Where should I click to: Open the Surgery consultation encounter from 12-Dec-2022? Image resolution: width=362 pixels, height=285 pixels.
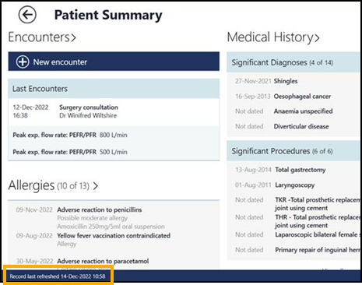(x=114, y=111)
